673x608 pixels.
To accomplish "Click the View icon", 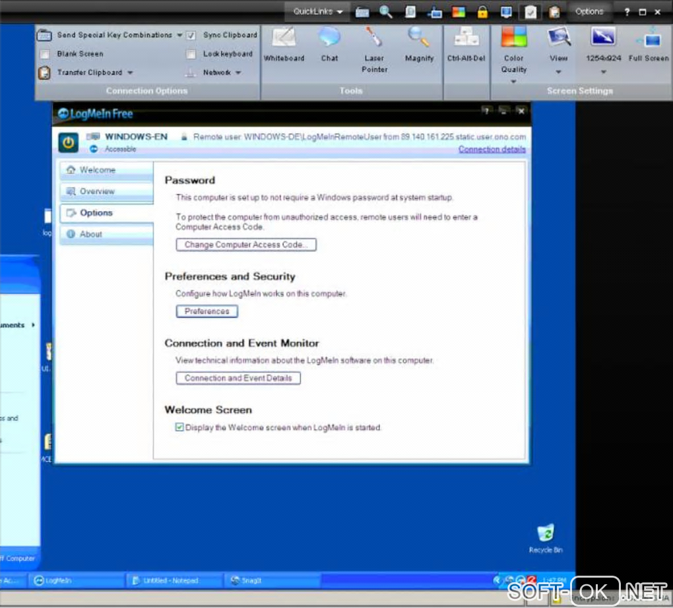I will pos(558,37).
